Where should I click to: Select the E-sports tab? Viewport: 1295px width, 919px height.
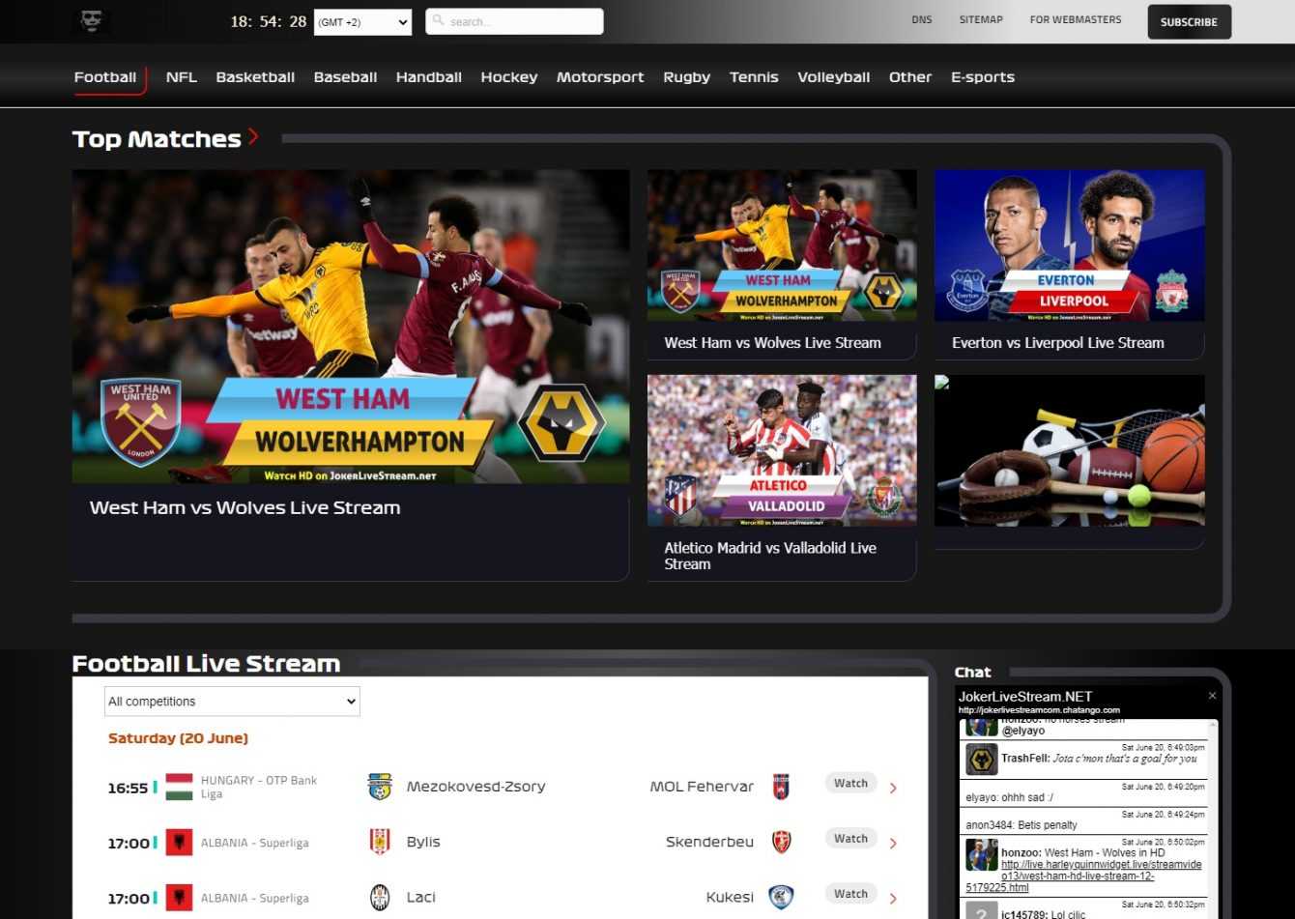pyautogui.click(x=983, y=77)
